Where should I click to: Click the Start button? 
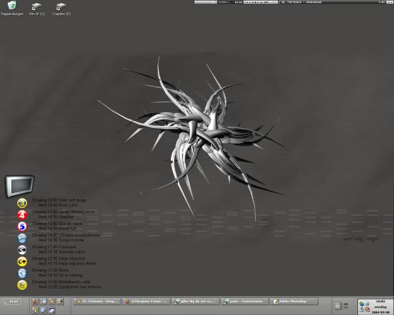13,302
